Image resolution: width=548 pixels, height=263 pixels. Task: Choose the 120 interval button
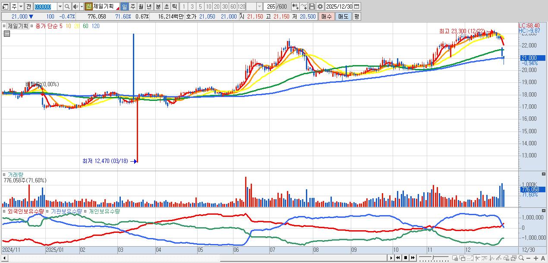pos(241,6)
